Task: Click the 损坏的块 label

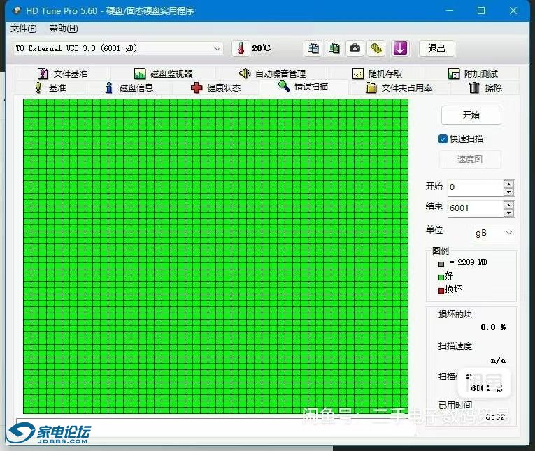Action: (x=455, y=314)
